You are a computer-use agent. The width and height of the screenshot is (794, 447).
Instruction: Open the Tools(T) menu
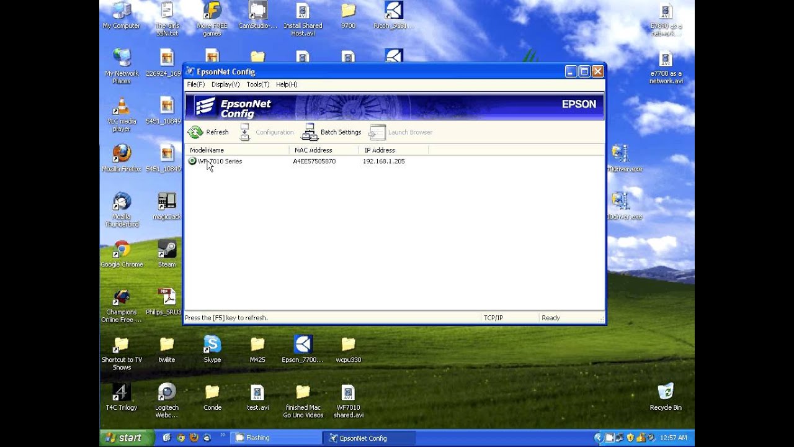click(258, 84)
